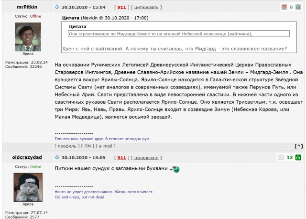The width and height of the screenshot is (306, 219).
Task: Quote oldcrazydad's post via цитировать
Action: tap(146, 158)
